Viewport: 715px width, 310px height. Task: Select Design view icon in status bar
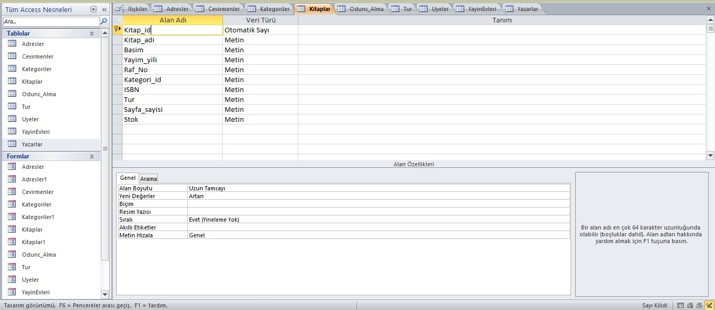click(x=709, y=305)
